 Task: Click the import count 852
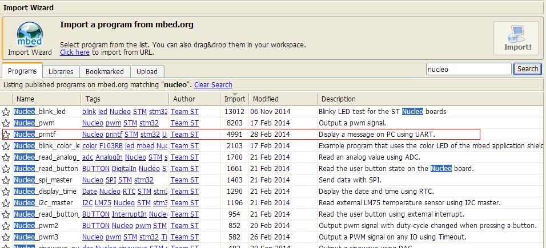[x=234, y=226]
